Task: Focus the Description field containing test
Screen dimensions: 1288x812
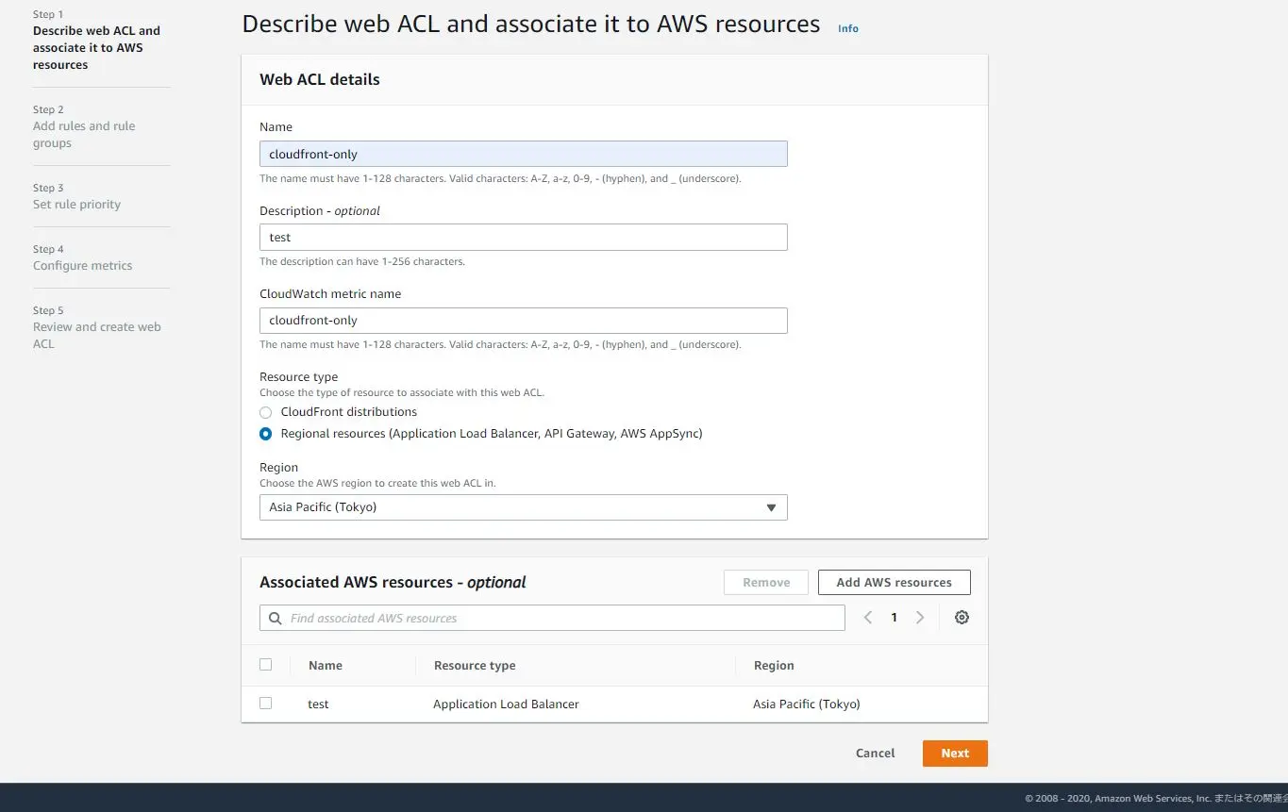Action: pos(523,238)
